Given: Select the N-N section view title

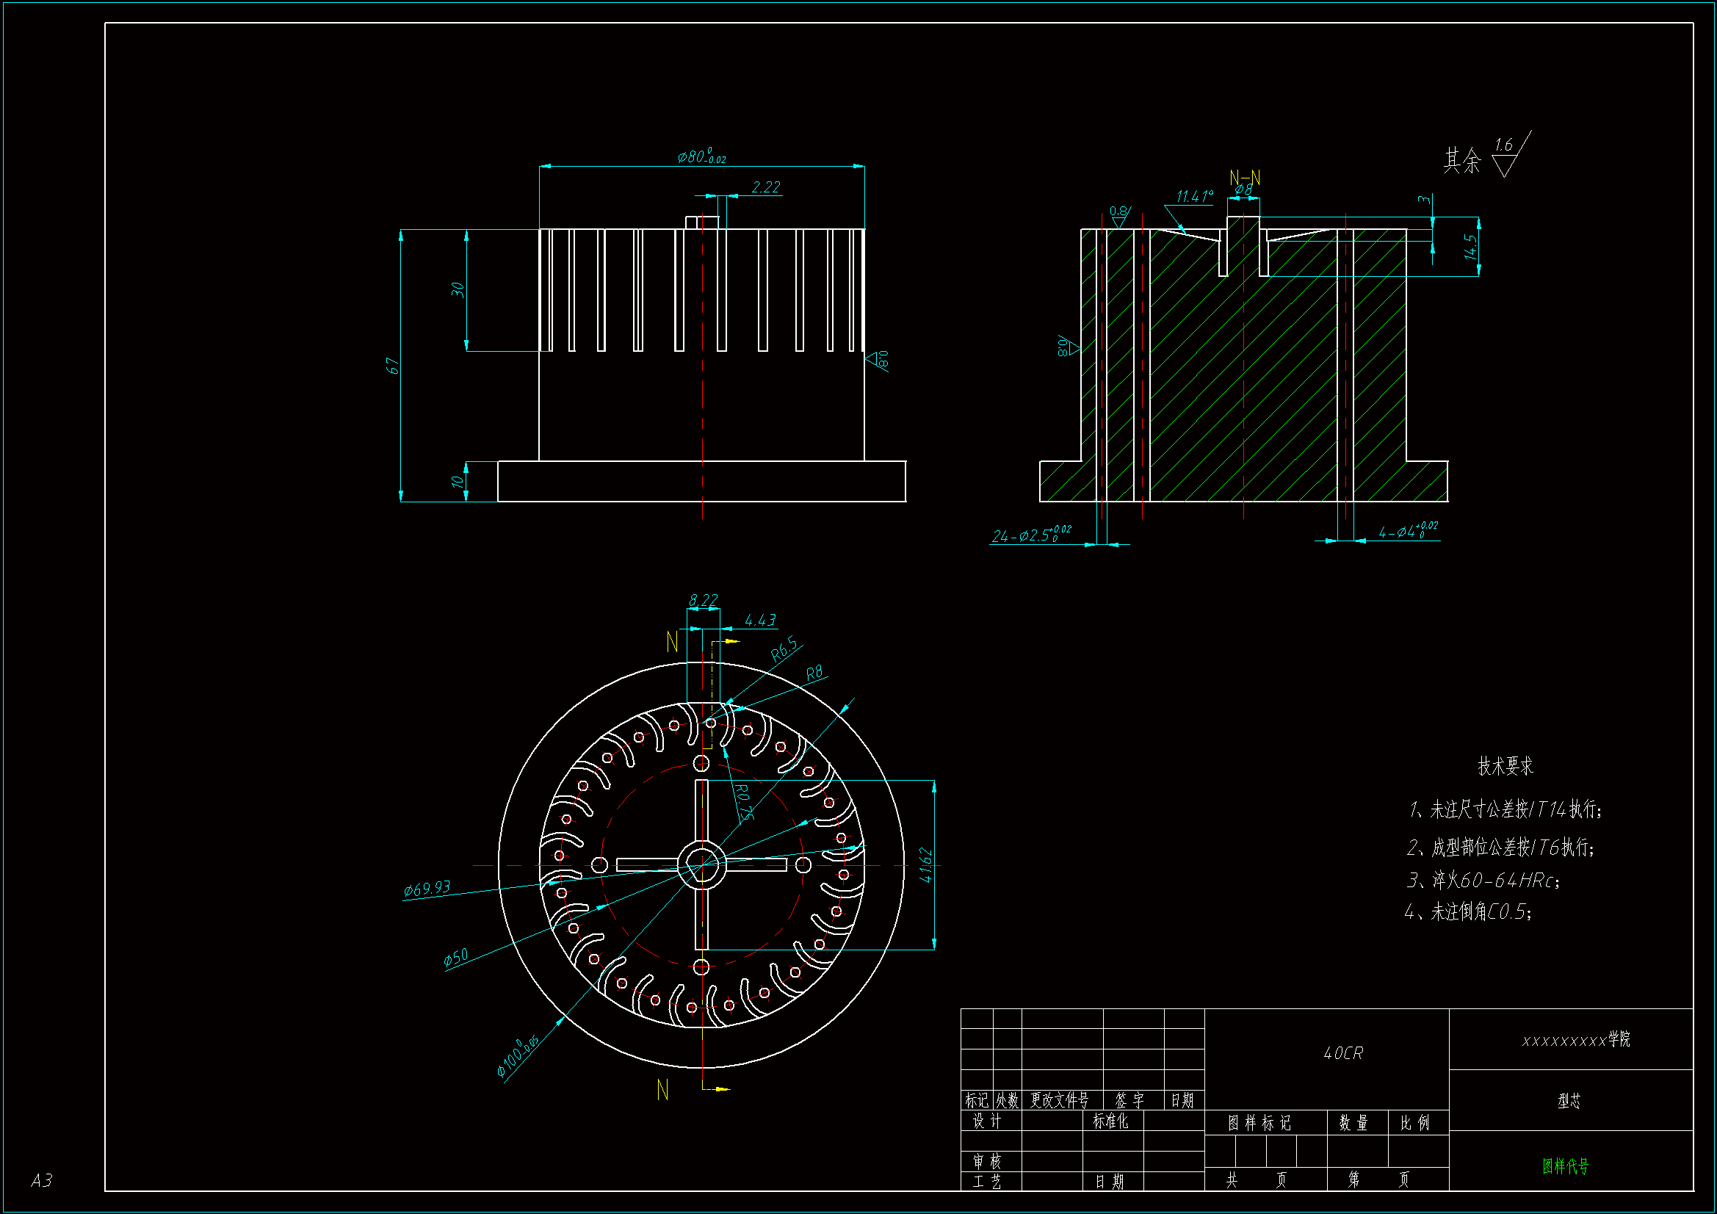Looking at the screenshot, I should [x=1244, y=177].
